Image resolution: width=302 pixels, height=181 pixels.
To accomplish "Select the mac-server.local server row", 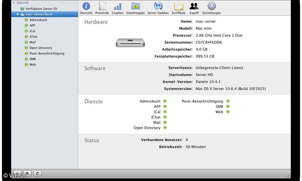I will tap(45, 14).
